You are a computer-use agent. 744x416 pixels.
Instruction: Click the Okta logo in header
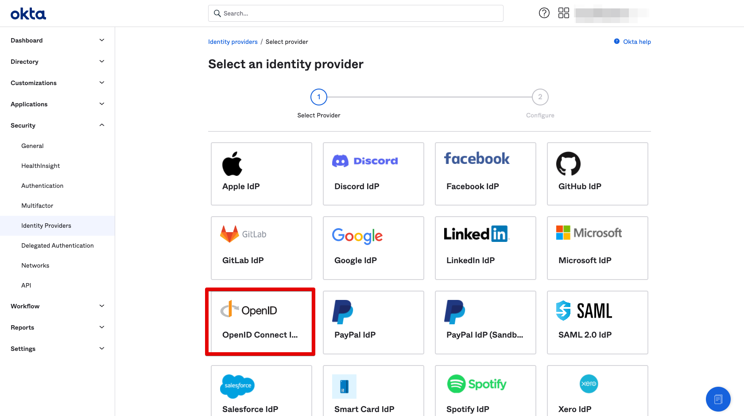click(x=28, y=14)
